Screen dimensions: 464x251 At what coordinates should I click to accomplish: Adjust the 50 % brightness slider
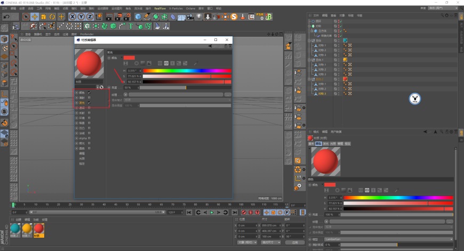[x=185, y=87]
